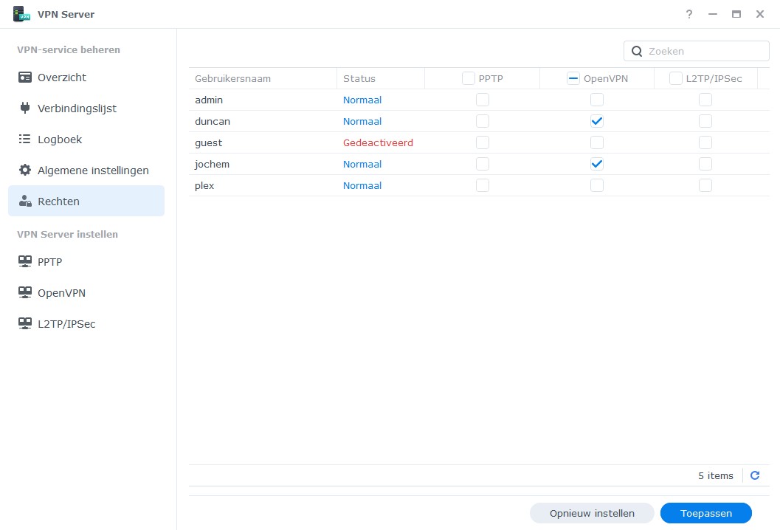The image size is (780, 530).
Task: Open PPTP server settings in sidebar
Action: coord(86,261)
